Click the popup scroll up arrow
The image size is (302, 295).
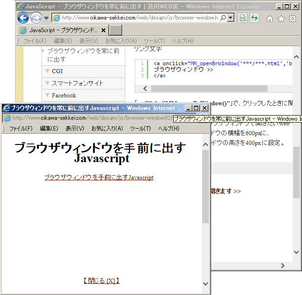206,144
